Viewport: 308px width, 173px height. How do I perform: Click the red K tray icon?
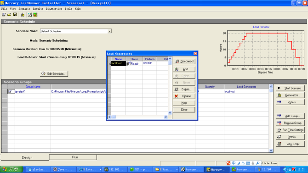(x=294, y=169)
